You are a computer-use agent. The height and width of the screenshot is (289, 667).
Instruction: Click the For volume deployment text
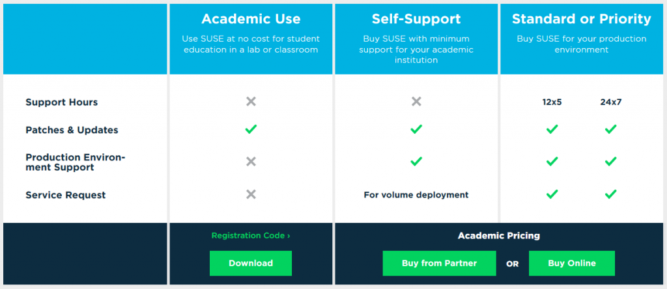[416, 195]
